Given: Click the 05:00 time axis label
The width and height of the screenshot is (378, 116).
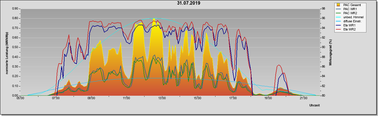Looking at the screenshot, I should point(21,98).
